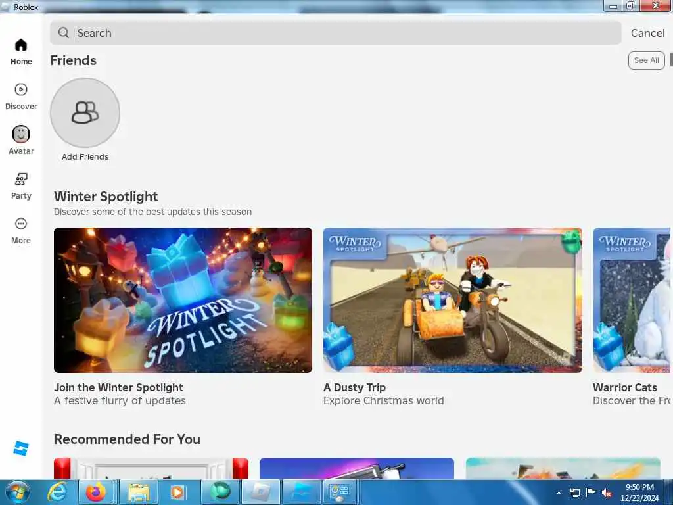Open the control panel icon on the taskbar
This screenshot has height=505, width=673.
click(340, 492)
